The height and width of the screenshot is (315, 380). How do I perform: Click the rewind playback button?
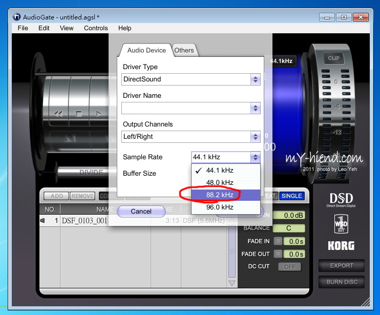[58, 114]
